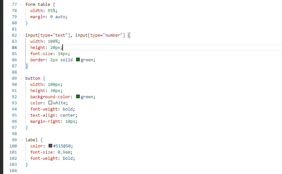Click closing brace on line 87

point(27,66)
